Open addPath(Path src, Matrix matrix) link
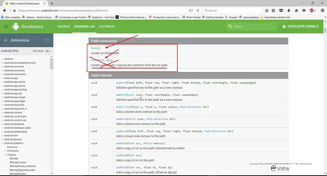Viewport: 327px width, 176px height. (121, 143)
